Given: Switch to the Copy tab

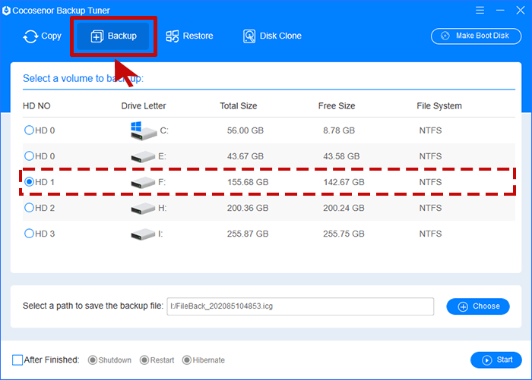Looking at the screenshot, I should (42, 36).
